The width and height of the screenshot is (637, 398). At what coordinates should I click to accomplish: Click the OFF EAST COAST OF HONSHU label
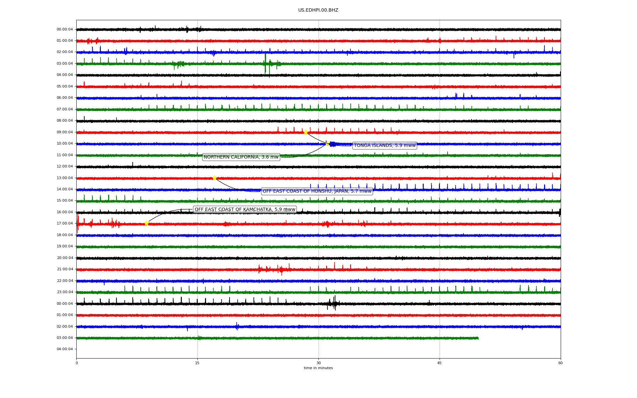[x=317, y=191]
